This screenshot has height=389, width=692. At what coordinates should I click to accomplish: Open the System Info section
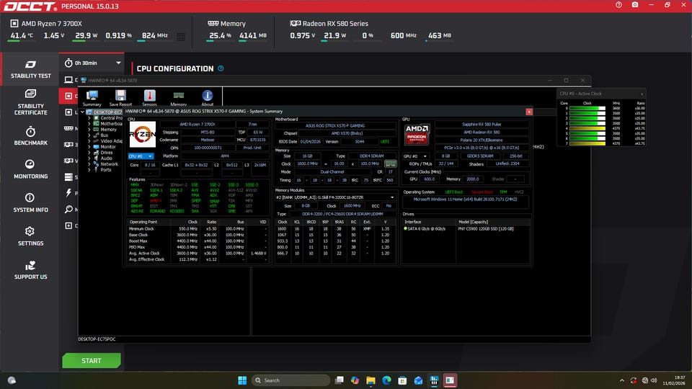pos(30,202)
